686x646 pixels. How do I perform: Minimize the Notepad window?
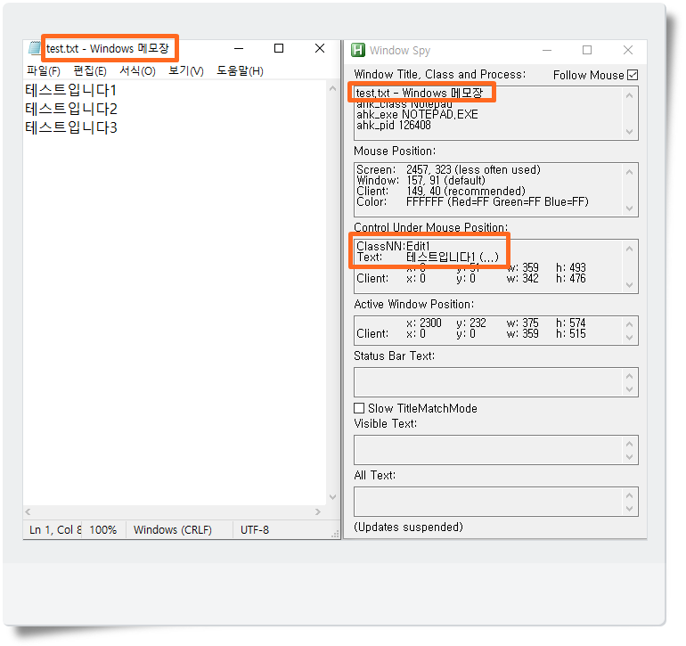coord(239,48)
